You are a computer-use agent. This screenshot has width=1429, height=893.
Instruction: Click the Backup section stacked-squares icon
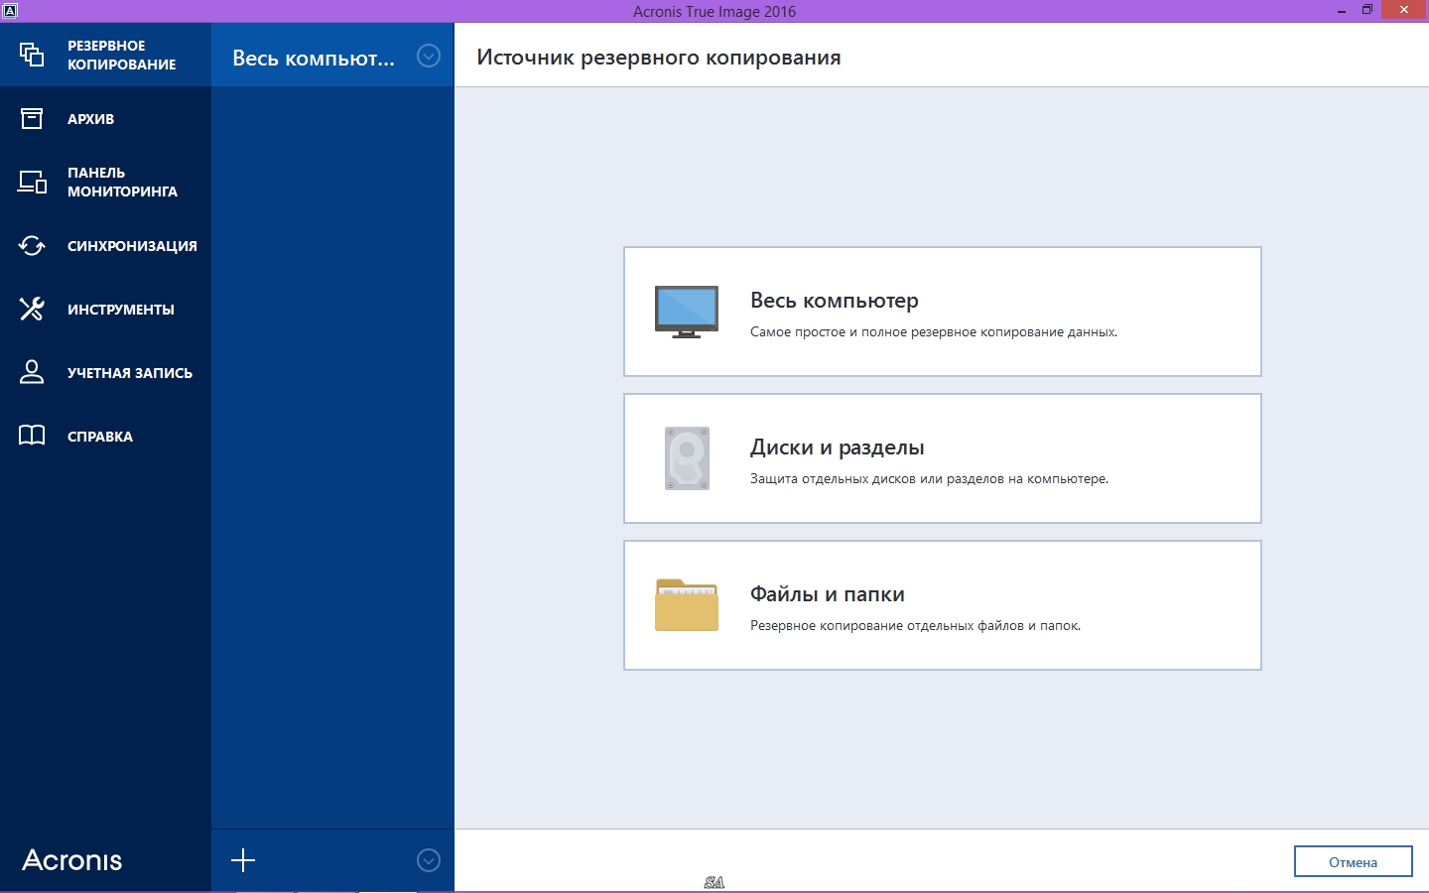(x=32, y=55)
